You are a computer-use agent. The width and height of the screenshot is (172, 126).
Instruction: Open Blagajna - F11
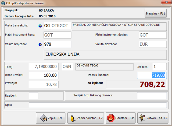click(155, 13)
